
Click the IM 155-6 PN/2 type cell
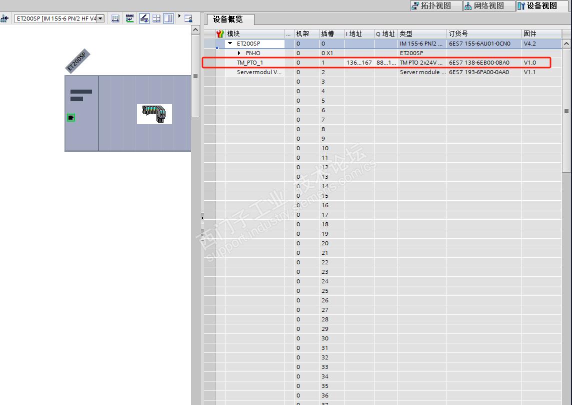coord(421,44)
